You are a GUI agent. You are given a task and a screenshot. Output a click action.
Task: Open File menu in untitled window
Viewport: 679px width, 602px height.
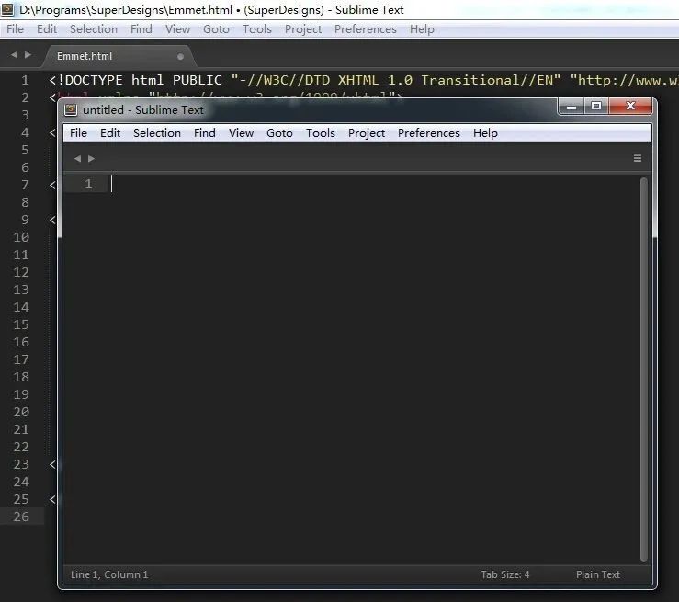[78, 133]
